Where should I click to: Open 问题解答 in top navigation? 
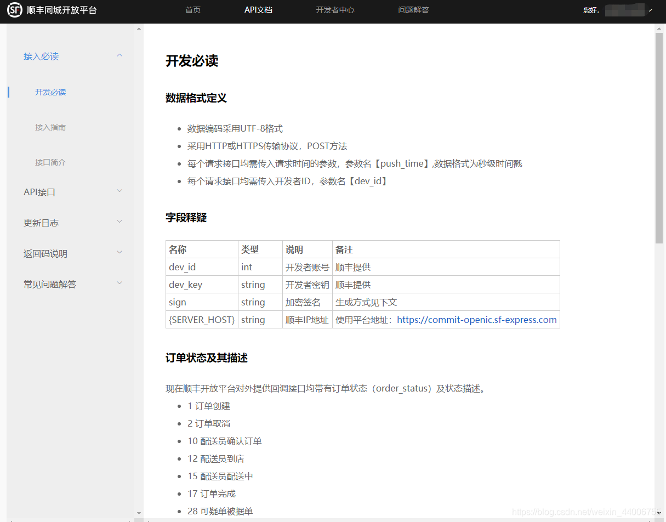click(413, 10)
